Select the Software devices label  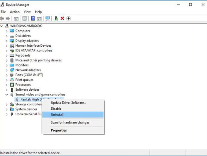point(27,90)
